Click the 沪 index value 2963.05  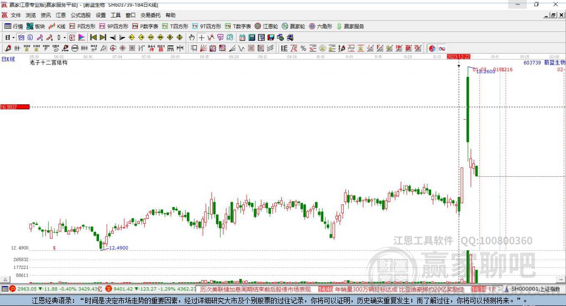(27, 289)
